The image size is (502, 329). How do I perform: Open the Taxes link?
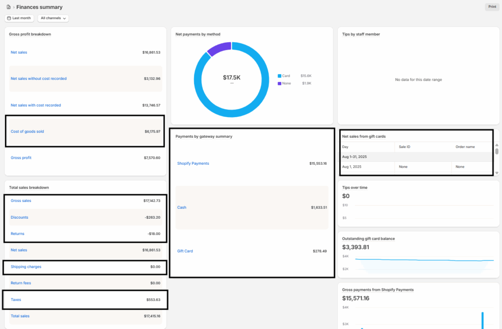16,300
